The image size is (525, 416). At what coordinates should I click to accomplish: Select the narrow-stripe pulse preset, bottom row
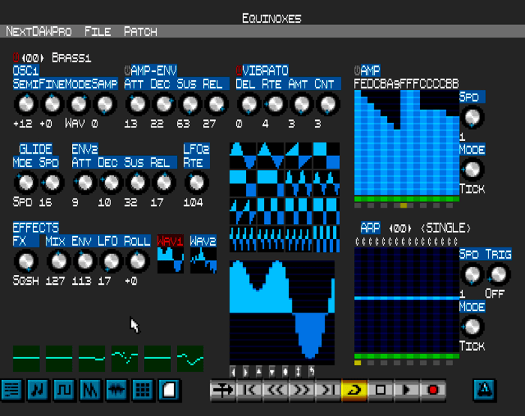point(326,239)
